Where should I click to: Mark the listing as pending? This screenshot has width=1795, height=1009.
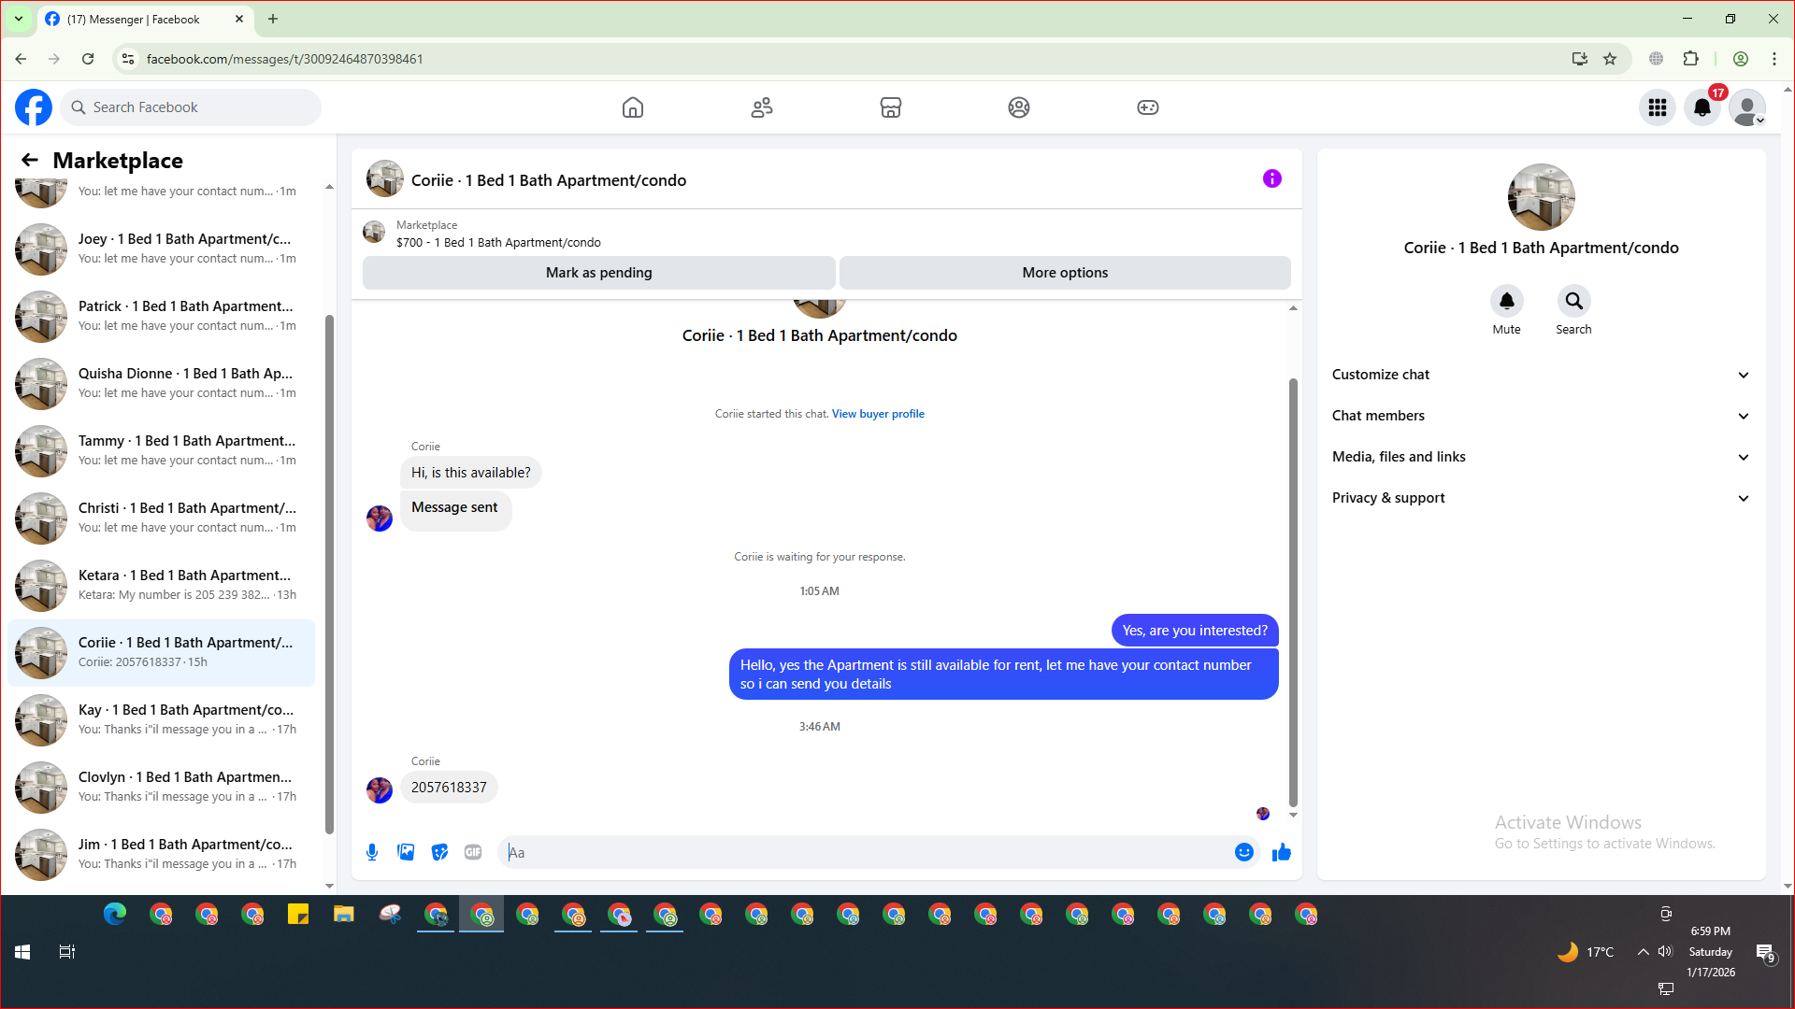point(598,273)
